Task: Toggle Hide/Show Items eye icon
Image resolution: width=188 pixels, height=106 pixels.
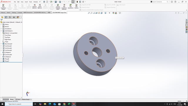Action: [110, 13]
